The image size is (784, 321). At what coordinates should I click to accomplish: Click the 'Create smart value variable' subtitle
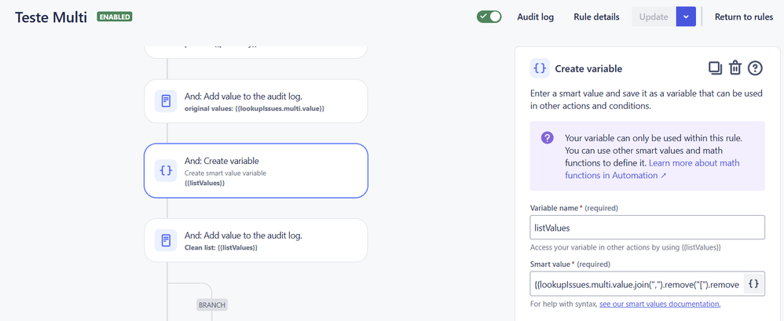tap(225, 173)
